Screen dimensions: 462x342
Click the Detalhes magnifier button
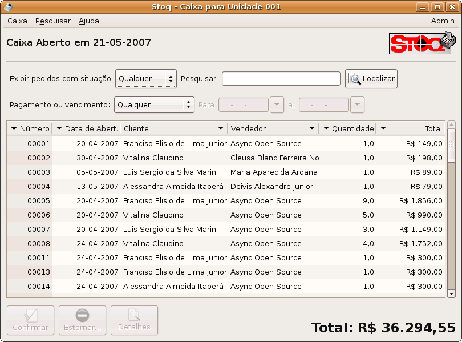(134, 320)
